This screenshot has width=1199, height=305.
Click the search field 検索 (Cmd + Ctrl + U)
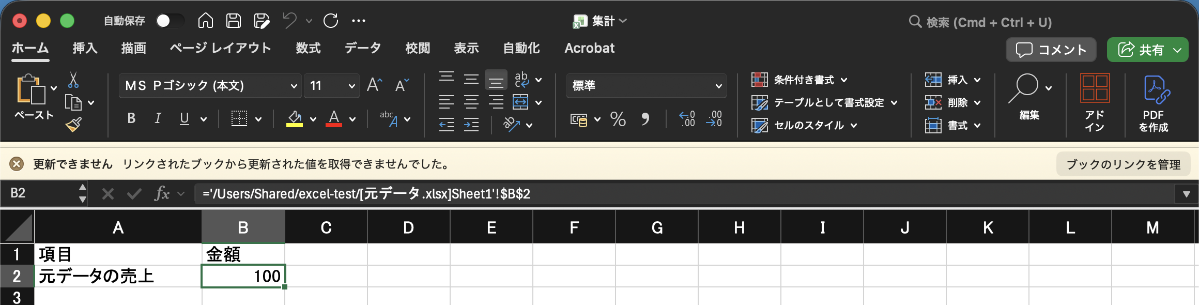[x=979, y=22]
